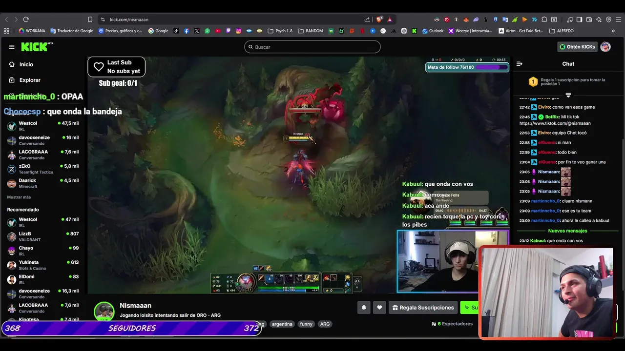Open Daarick's Minecraft channel

coord(43,183)
